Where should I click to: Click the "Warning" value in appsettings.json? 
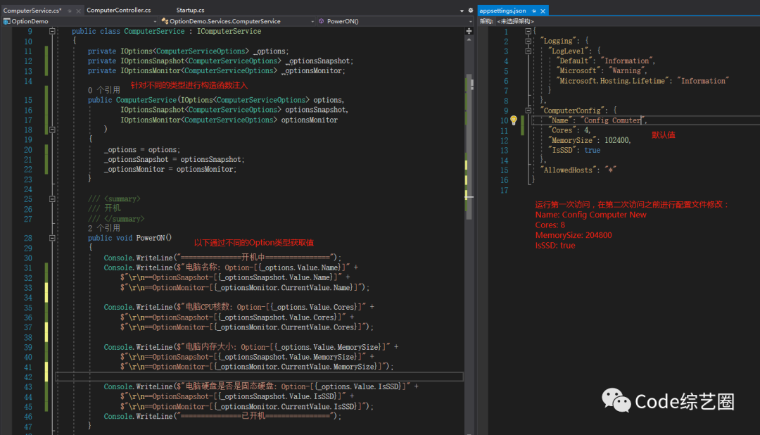627,71
